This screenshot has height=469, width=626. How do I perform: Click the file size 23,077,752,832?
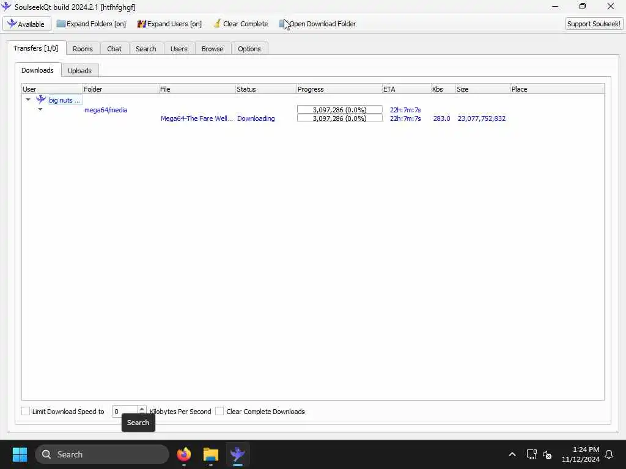[482, 118]
